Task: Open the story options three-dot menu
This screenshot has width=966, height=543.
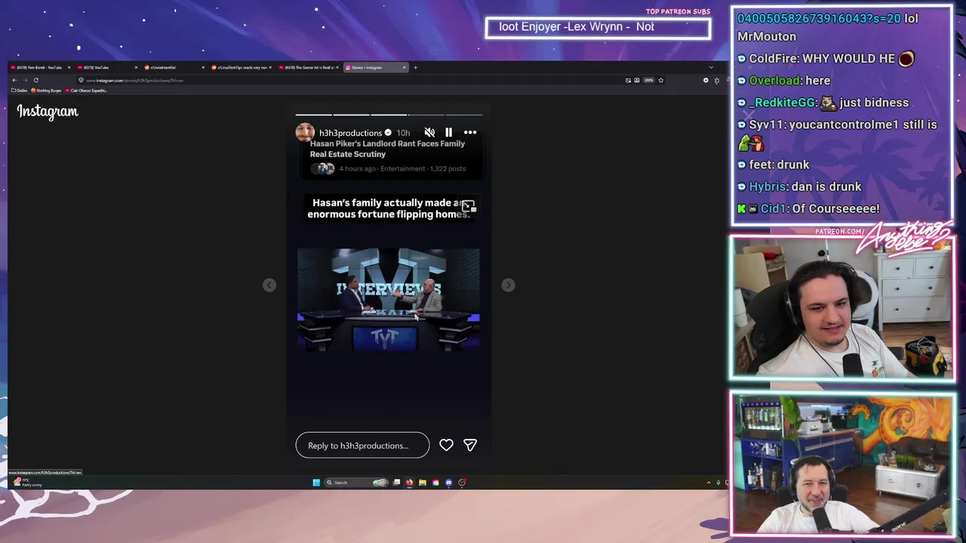Action: click(x=470, y=133)
